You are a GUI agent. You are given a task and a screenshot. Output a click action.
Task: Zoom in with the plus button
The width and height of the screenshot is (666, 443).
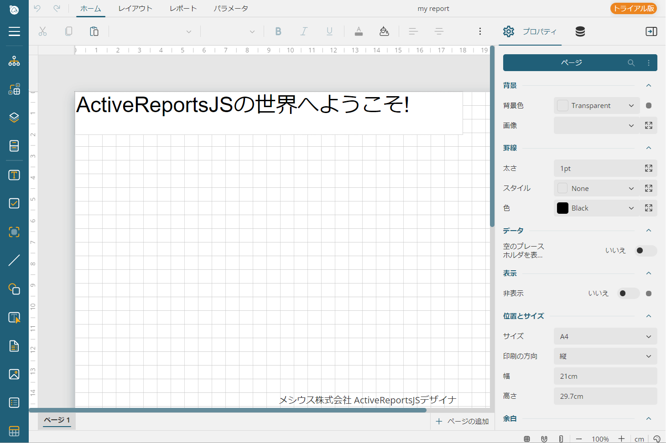coord(621,439)
